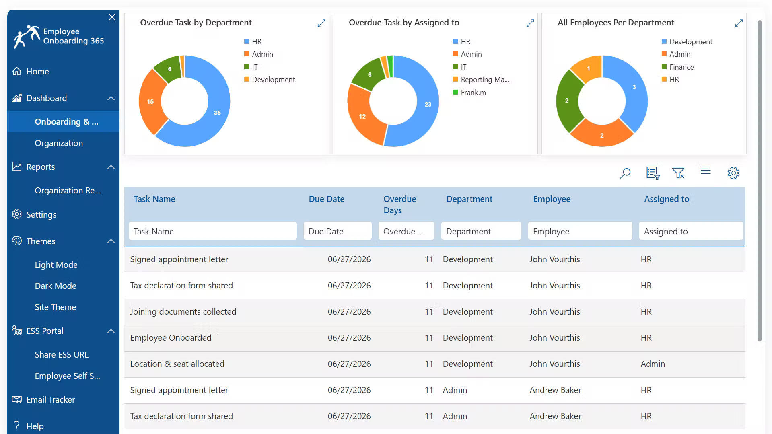Collapse the Reports menu chevron
Viewport: 772px width, 434px height.
point(111,167)
